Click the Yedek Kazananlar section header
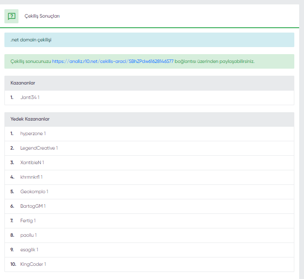This screenshot has width=304, height=279. tap(149, 119)
